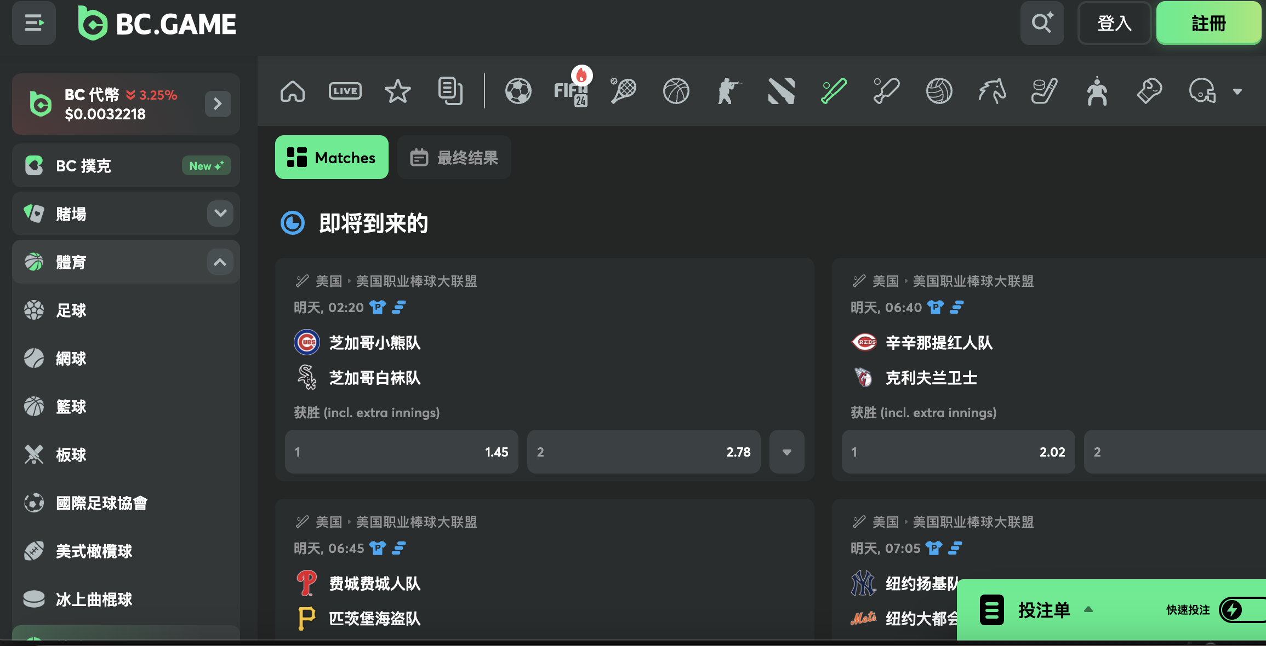Click stats icon on 06:45 match

click(400, 548)
